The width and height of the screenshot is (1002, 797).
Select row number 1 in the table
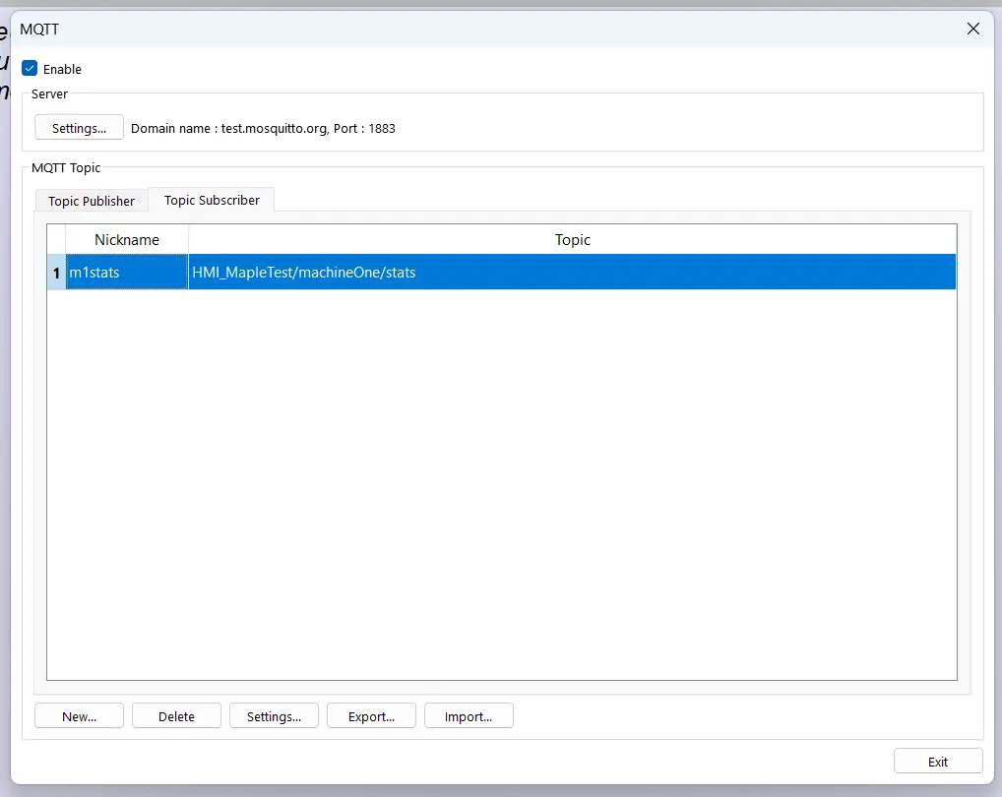(x=55, y=273)
